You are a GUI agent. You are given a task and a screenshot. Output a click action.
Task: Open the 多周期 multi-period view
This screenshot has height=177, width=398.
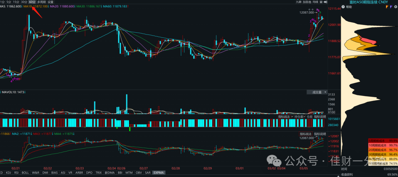42,2
